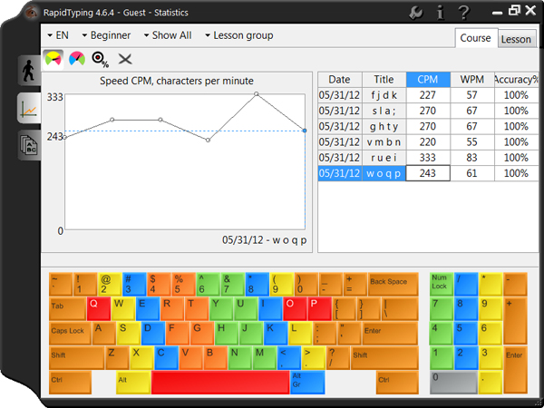Select the speed gauge chart icon
The height and width of the screenshot is (408, 544).
[53, 59]
